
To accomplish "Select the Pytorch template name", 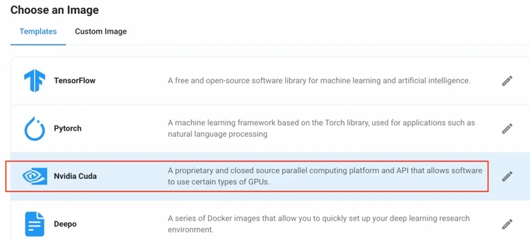I will pyautogui.click(x=68, y=129).
